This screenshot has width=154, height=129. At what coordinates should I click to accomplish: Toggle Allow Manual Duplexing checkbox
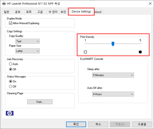click(10, 23)
